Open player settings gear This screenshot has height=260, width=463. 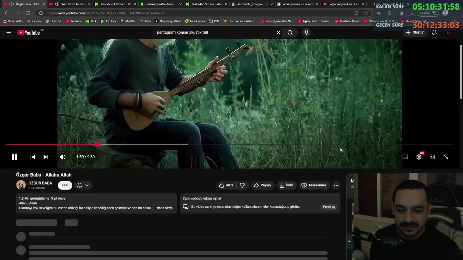click(419, 157)
